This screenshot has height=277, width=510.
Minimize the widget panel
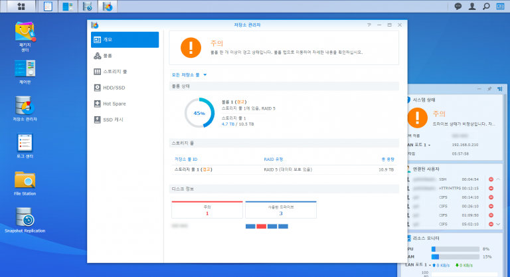[x=479, y=89]
